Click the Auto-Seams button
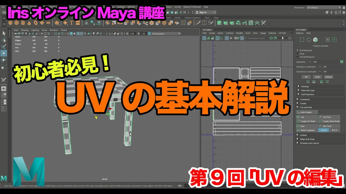 307,112
